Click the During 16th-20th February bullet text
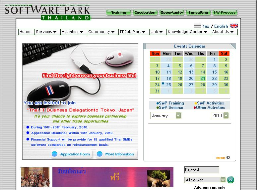This screenshot has height=190, width=257. 59,127
